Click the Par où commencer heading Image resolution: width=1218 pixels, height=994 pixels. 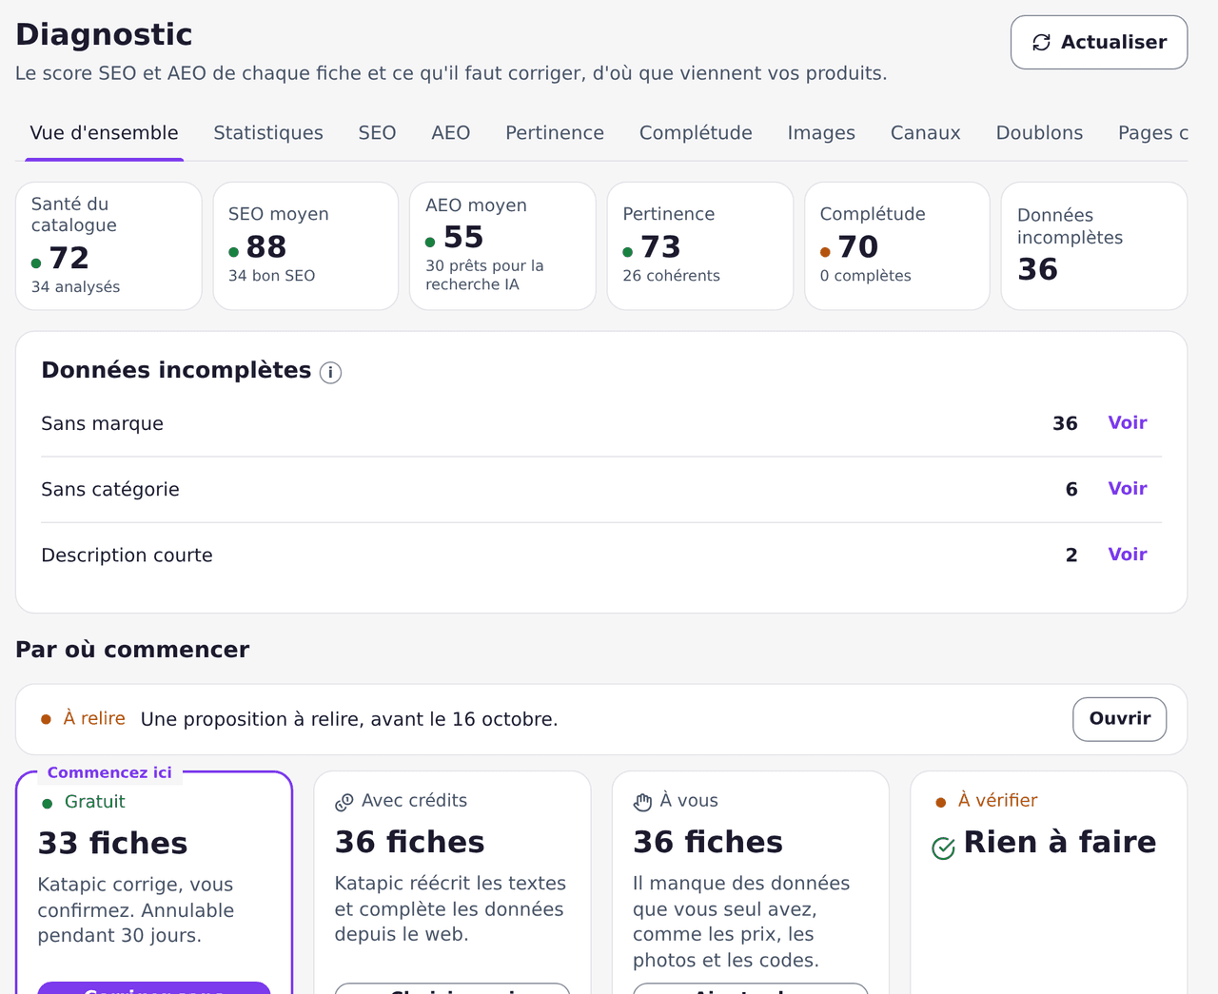[132, 650]
